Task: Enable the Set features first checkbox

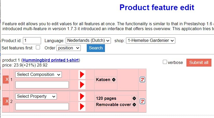Action: click(x=38, y=48)
